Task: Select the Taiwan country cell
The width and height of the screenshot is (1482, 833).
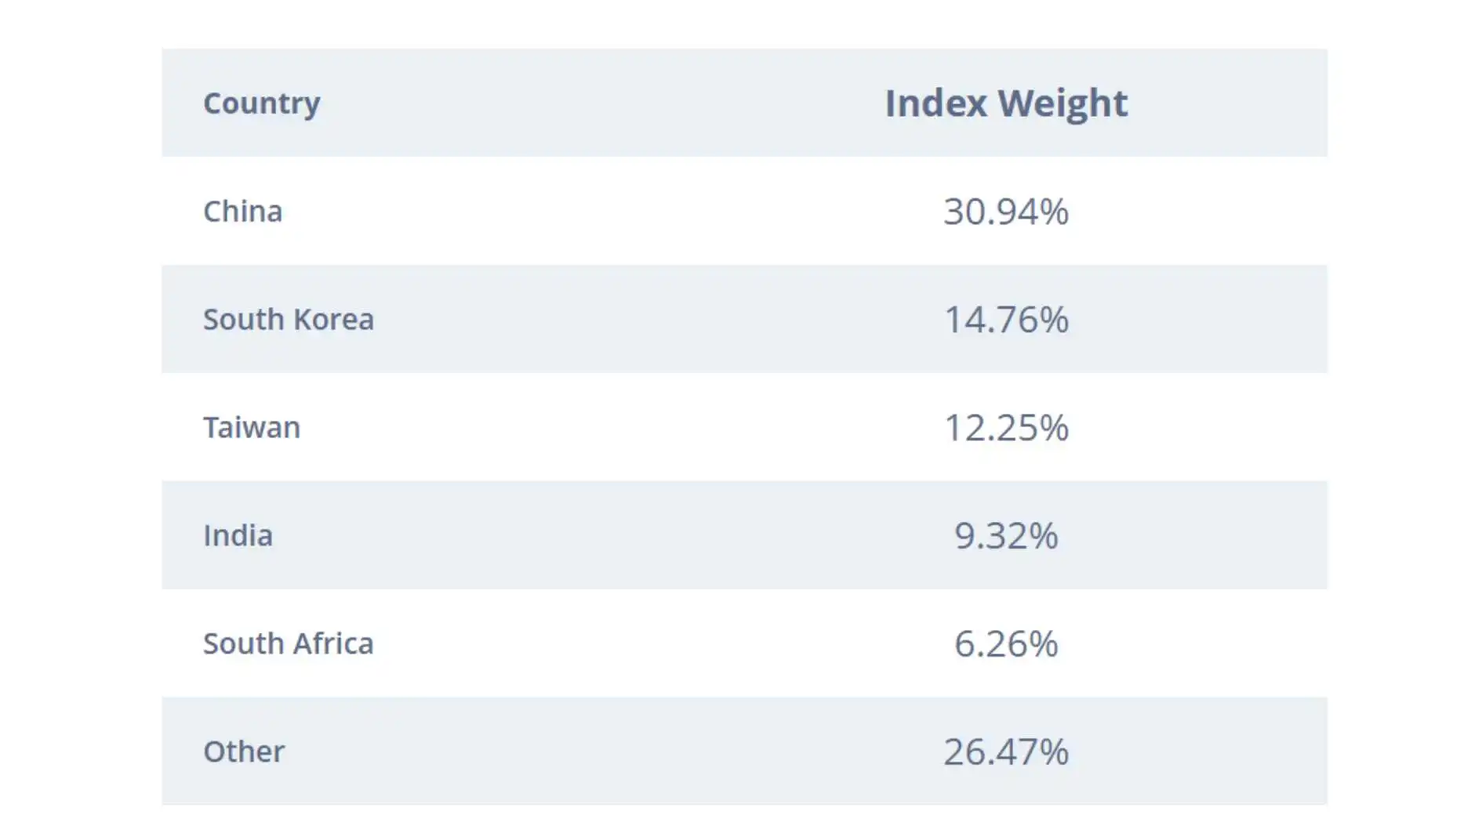Action: pos(252,428)
